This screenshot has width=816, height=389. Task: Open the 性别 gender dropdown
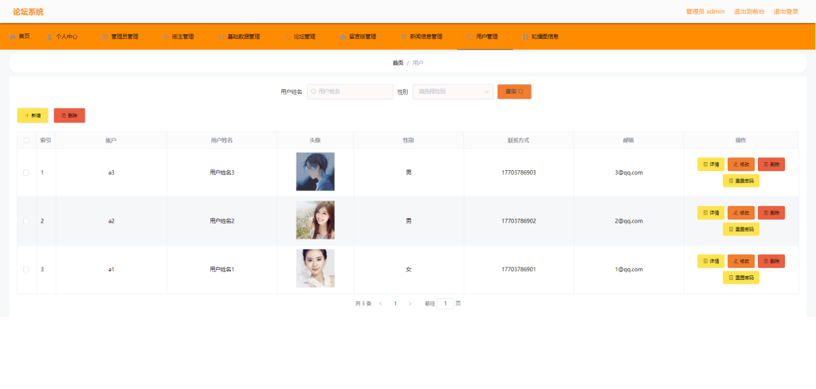[x=453, y=92]
